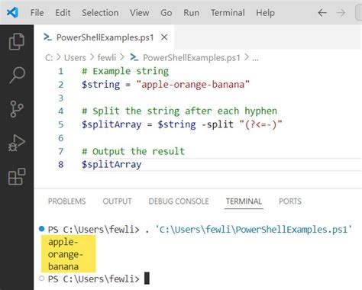Click the PowerShell file icon in tab
362x290 pixels.
point(47,37)
